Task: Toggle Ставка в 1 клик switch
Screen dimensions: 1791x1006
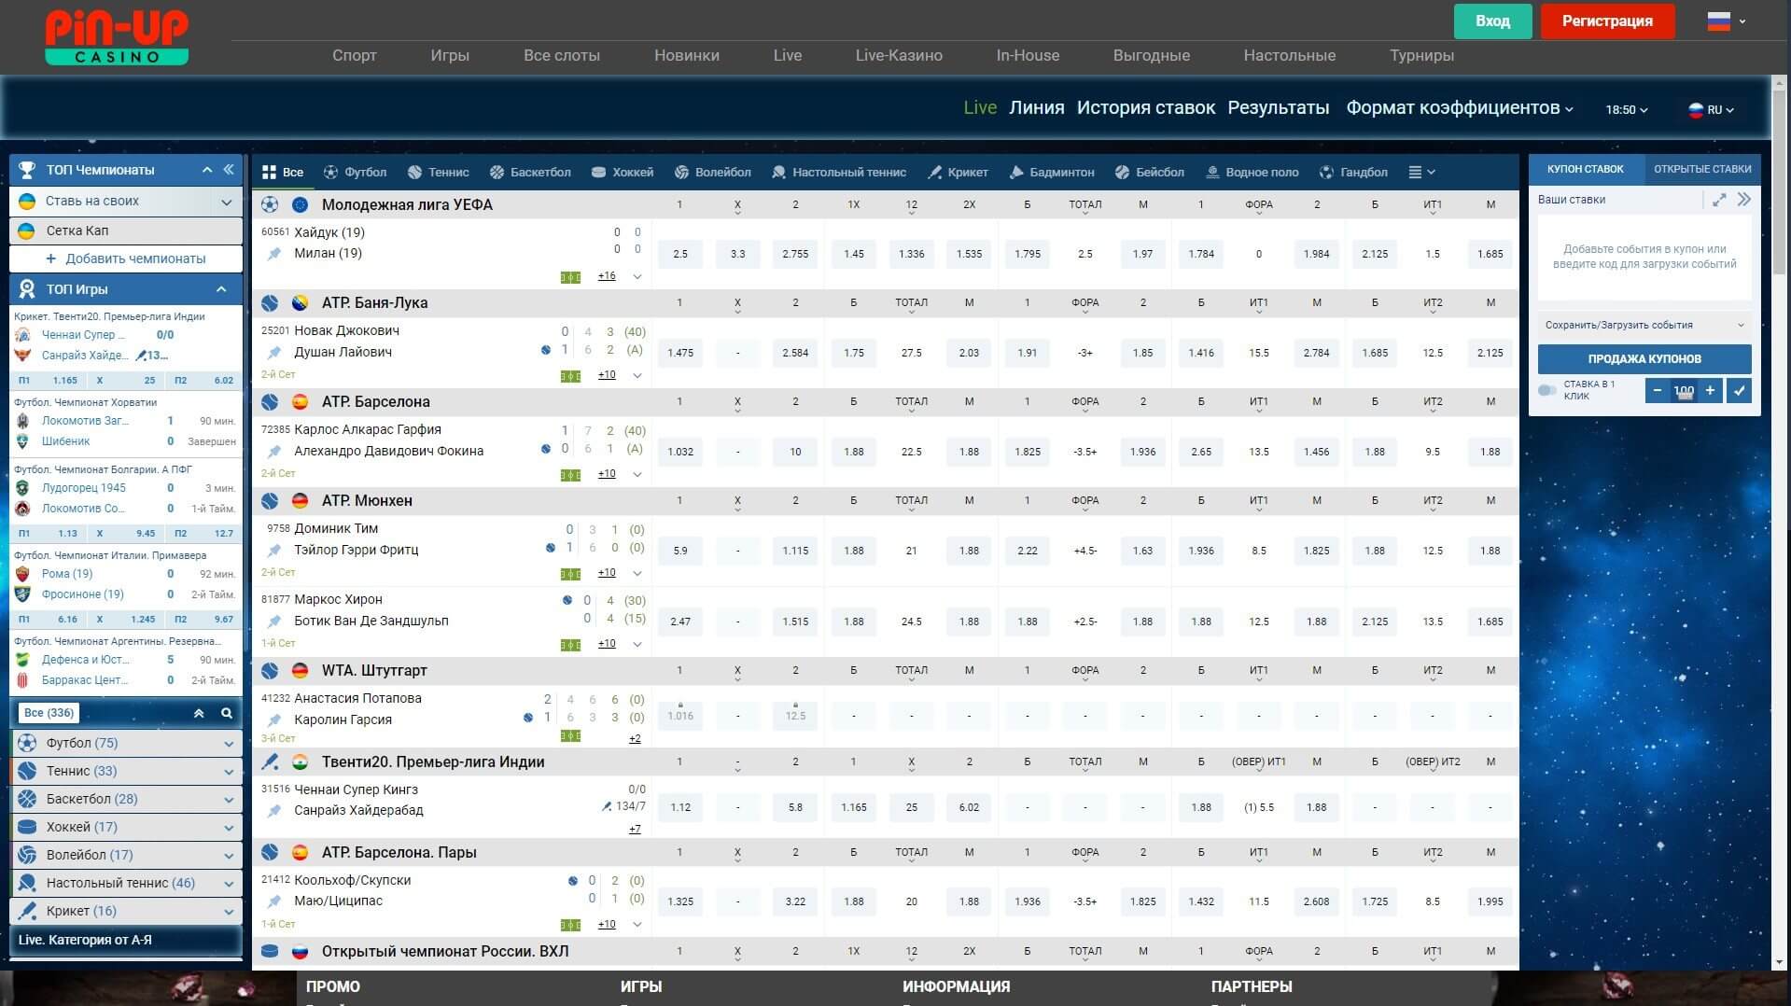Action: 1547,390
